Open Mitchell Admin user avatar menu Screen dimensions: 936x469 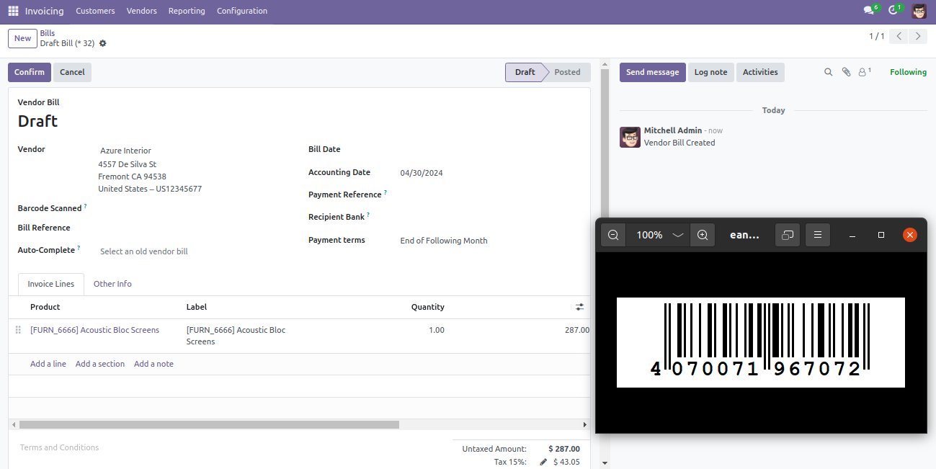point(919,11)
